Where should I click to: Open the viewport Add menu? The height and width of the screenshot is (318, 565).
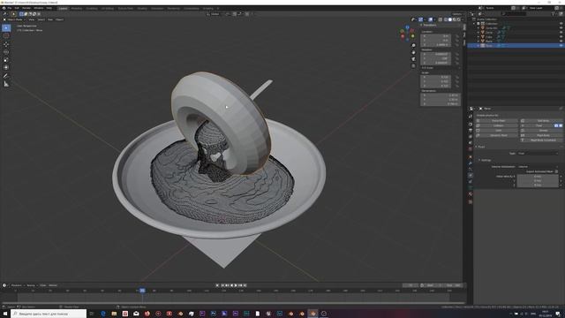50,19
